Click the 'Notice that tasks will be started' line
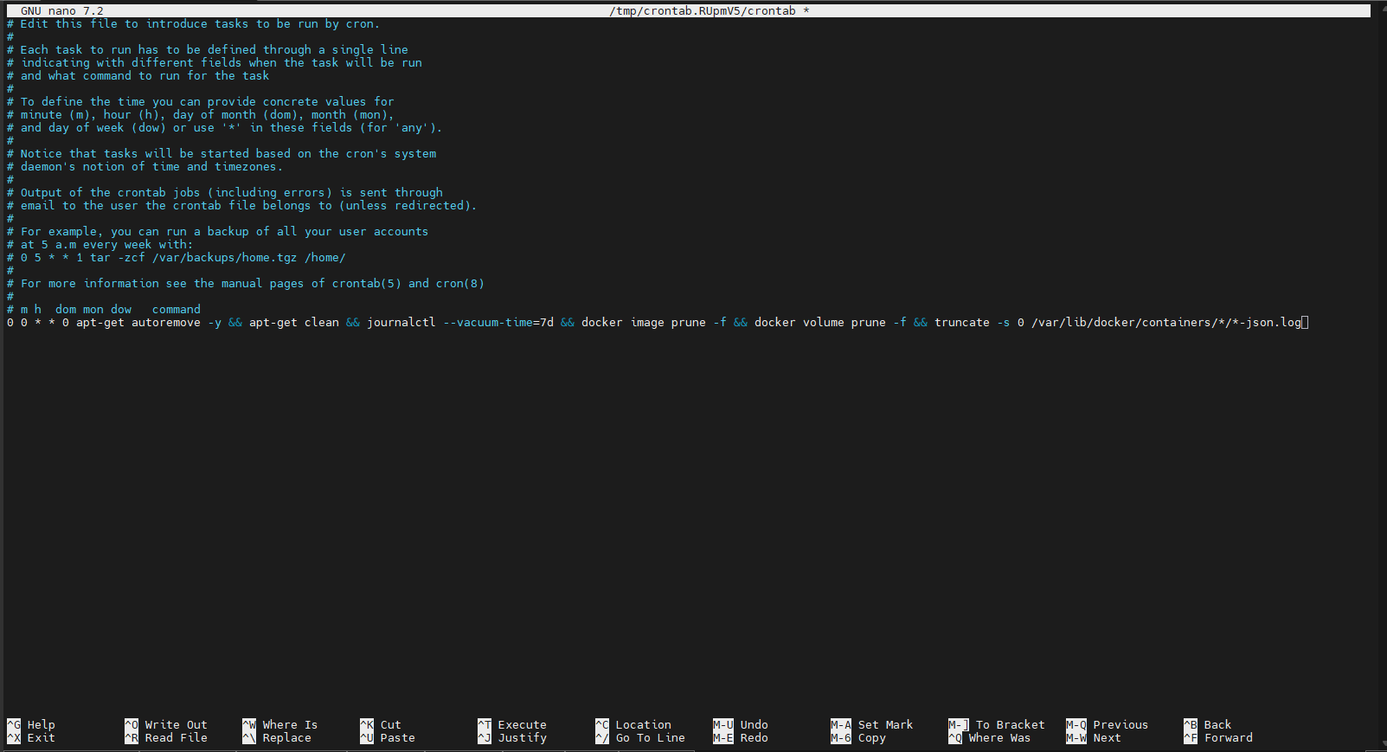The height and width of the screenshot is (752, 1387). click(222, 154)
